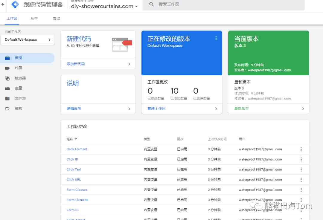Click the 管理工作区 link
Viewport: 323px width, 220px height.
(x=156, y=109)
